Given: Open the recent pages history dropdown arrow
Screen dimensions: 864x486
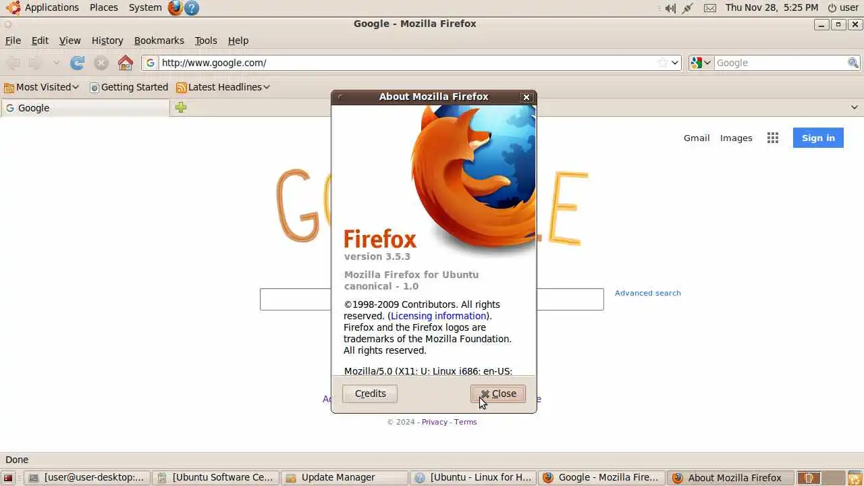Looking at the screenshot, I should 57,63.
